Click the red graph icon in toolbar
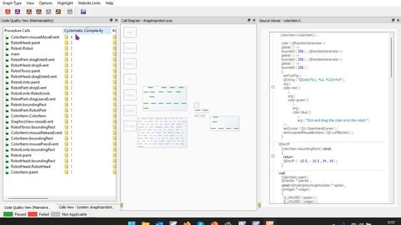The height and width of the screenshot is (225, 401). (8, 12)
